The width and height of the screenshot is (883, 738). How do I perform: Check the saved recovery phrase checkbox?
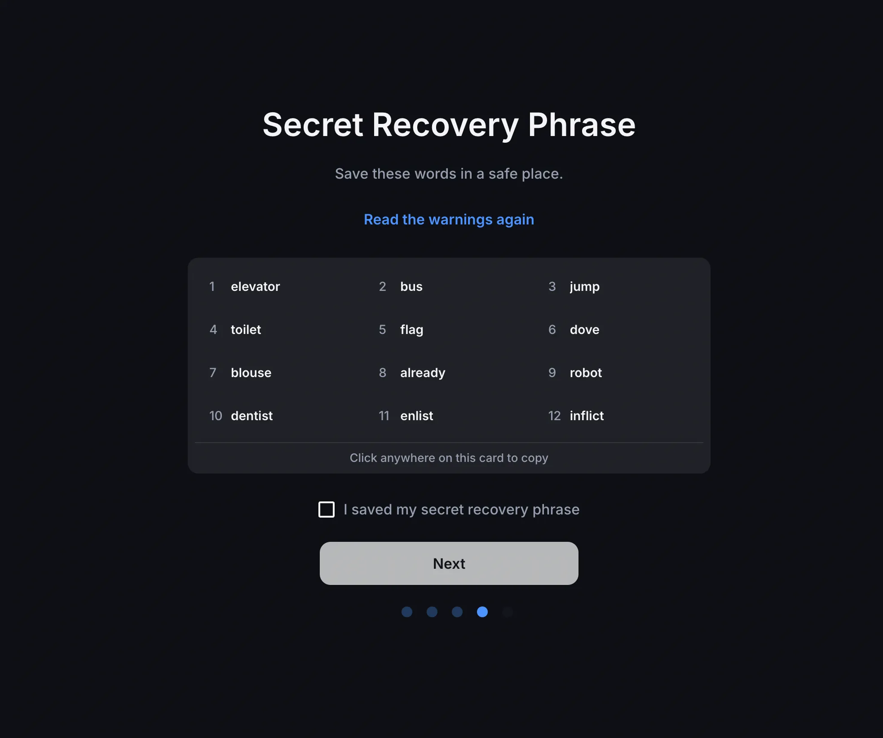coord(327,510)
